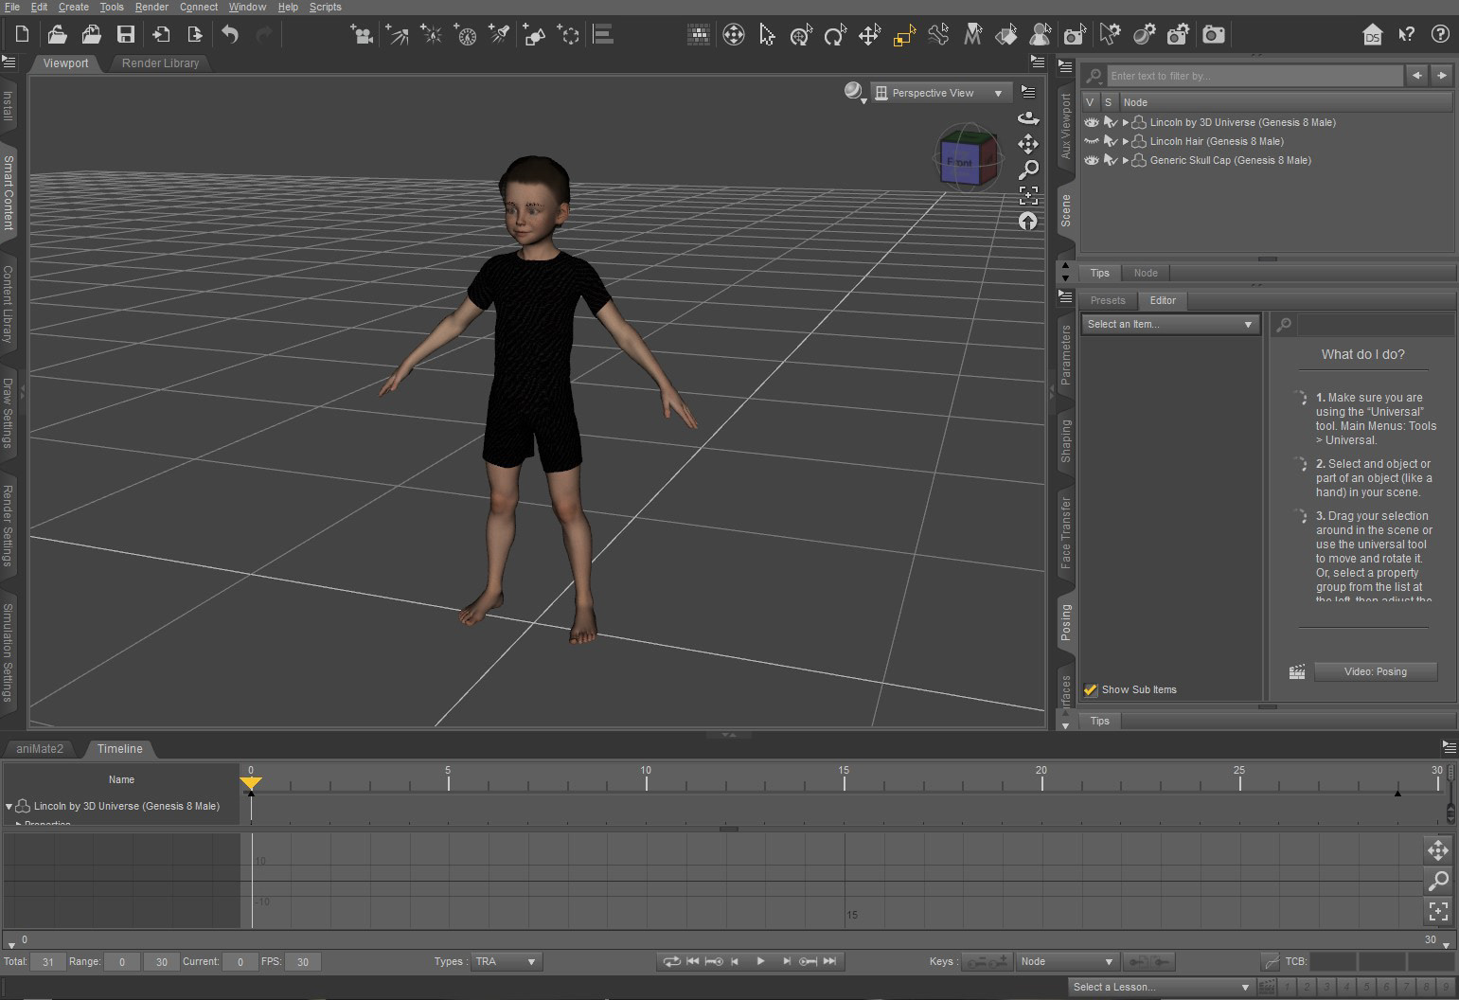Viewport: 1459px width, 1000px height.
Task: Click viewport Orbit camera icon
Action: (1028, 118)
